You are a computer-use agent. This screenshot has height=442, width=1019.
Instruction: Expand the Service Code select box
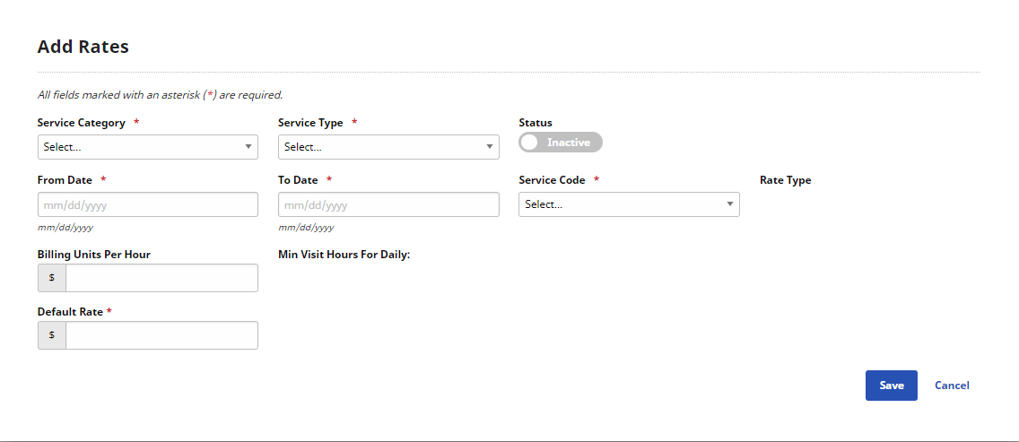pyautogui.click(x=629, y=204)
